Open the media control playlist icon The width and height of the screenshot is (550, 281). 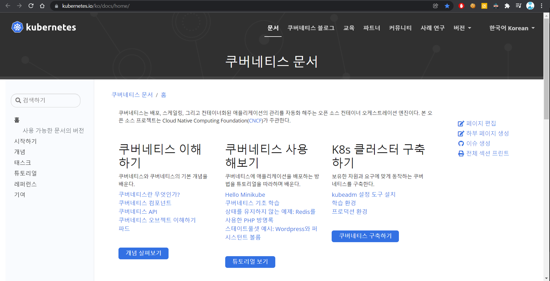(519, 6)
